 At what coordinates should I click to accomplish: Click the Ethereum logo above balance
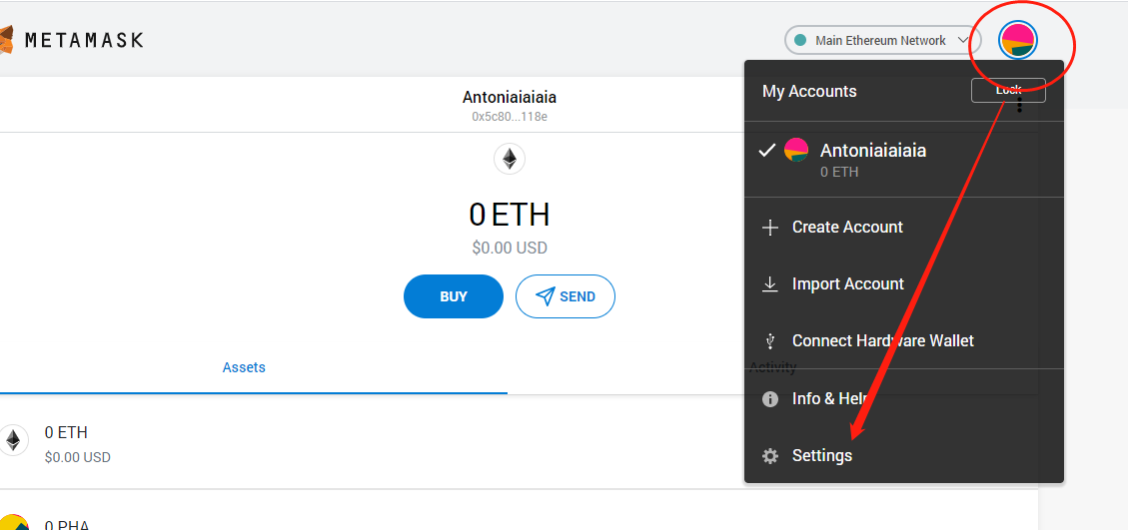pos(510,159)
